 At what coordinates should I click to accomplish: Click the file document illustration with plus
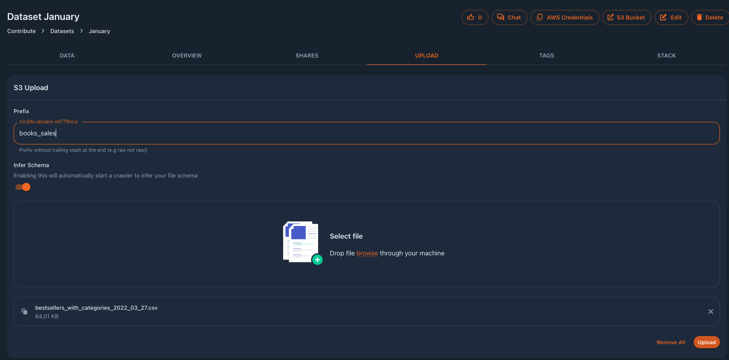(302, 243)
